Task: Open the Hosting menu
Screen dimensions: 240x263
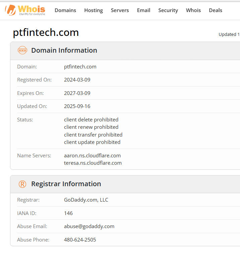Action: pyautogui.click(x=94, y=10)
